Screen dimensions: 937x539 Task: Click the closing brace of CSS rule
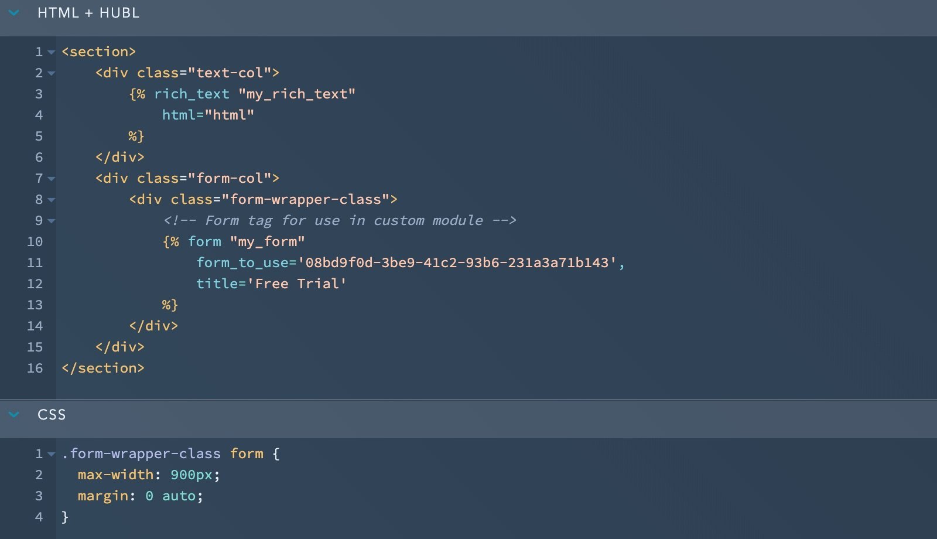click(65, 517)
